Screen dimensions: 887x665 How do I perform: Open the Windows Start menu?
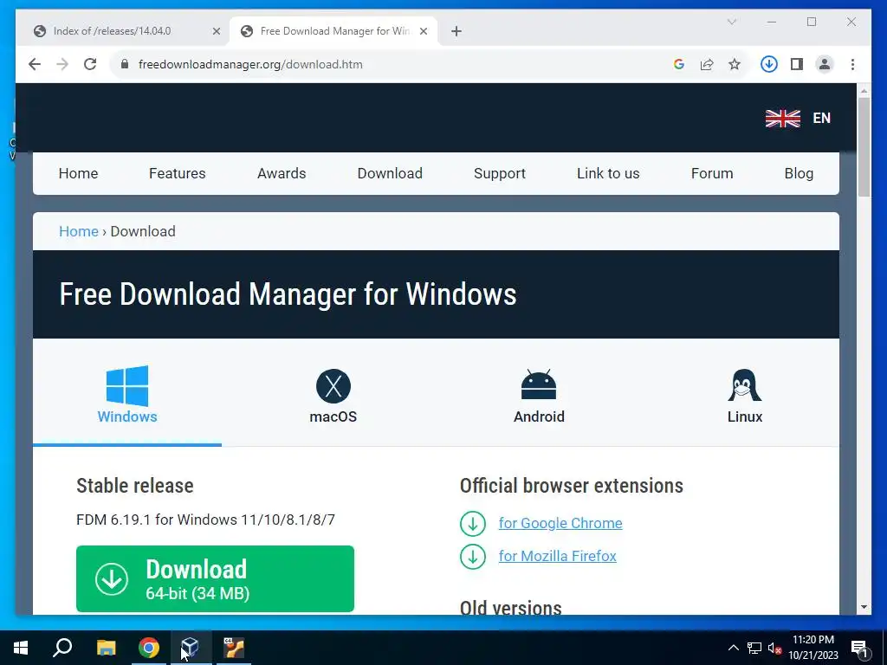[21, 648]
